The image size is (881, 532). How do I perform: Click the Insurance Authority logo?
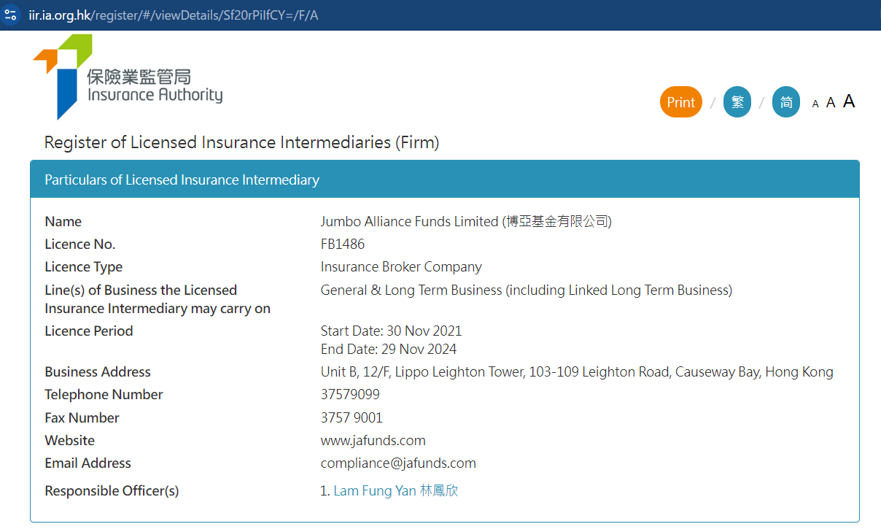[128, 77]
